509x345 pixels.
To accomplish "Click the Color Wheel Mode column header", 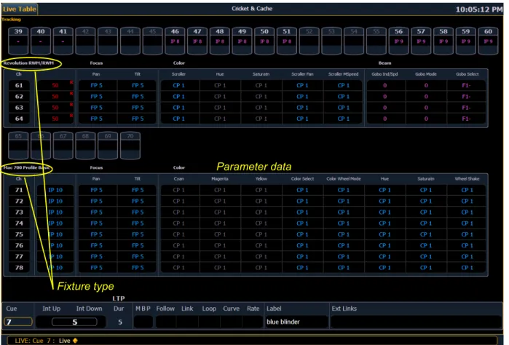I will point(344,179).
